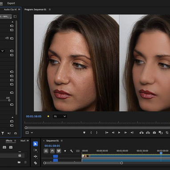The width and height of the screenshot is (170, 170).
Task: Toggle the Accelerated Effects filter badge
Action: tap(4, 147)
